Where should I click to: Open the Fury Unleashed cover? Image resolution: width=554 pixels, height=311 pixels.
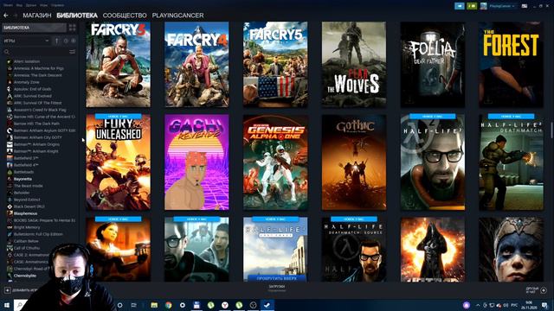click(118, 162)
